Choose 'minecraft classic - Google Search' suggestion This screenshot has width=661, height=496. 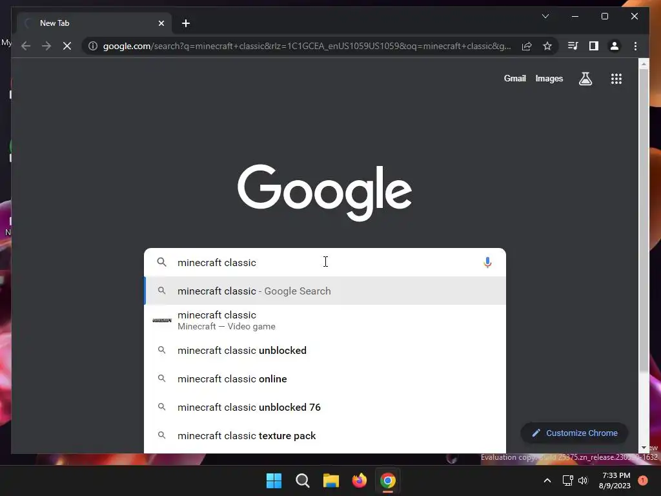point(325,291)
